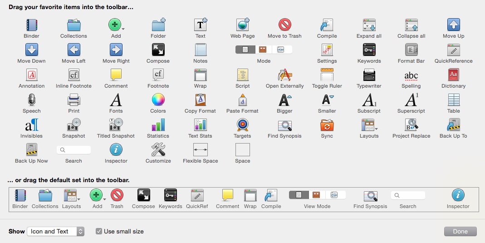The height and width of the screenshot is (243, 485).
Task: Select the Dictionary icon
Action: click(453, 74)
